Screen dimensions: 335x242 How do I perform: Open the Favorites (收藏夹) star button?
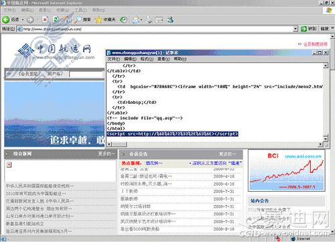click(105, 20)
